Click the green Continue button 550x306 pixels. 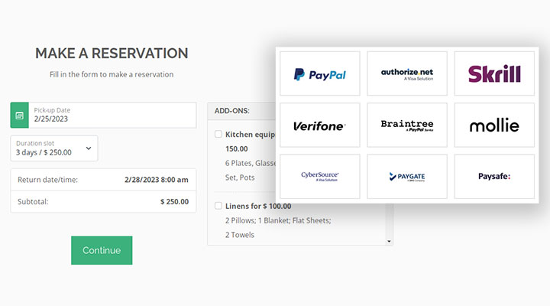pos(102,250)
